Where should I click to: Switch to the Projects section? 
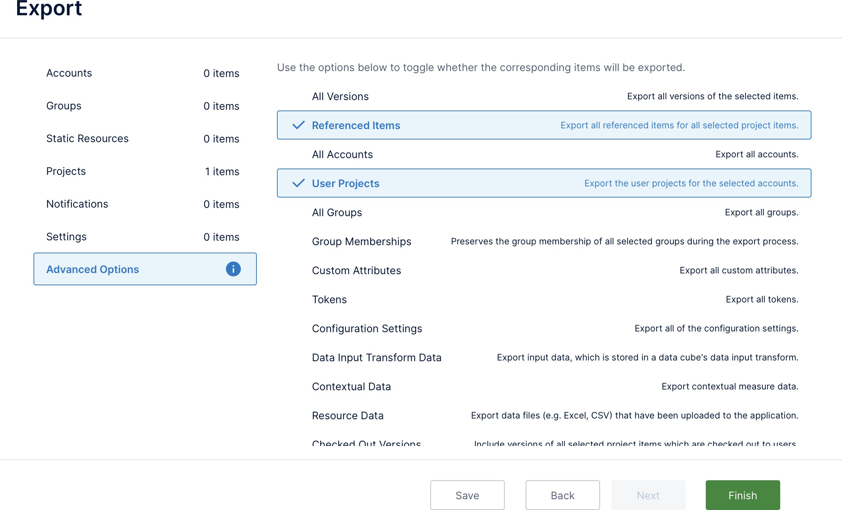[x=66, y=171]
